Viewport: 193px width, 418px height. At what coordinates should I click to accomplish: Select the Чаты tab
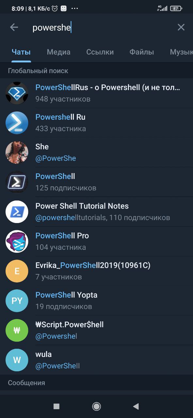coord(21,52)
